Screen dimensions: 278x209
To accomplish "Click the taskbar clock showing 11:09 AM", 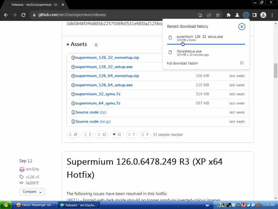I will pos(268,205).
